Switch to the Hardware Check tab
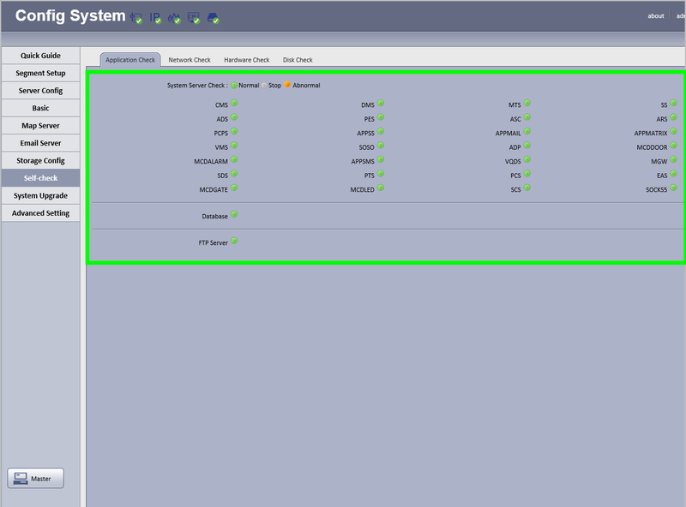686x507 pixels. [x=247, y=60]
